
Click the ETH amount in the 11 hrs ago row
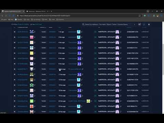click(x=133, y=74)
